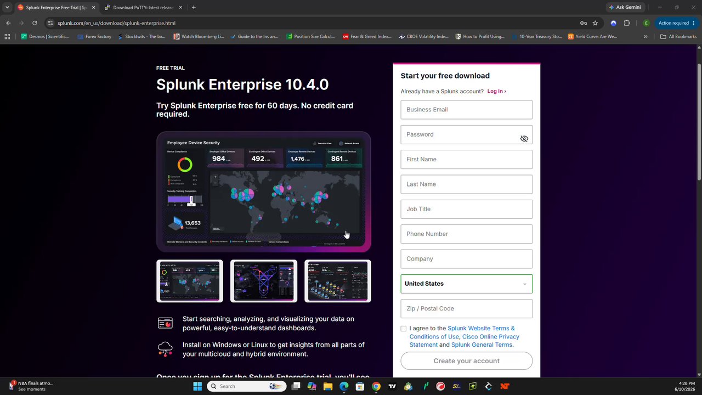Image resolution: width=702 pixels, height=395 pixels.
Task: Click the taskbar Search box
Action: click(x=246, y=386)
